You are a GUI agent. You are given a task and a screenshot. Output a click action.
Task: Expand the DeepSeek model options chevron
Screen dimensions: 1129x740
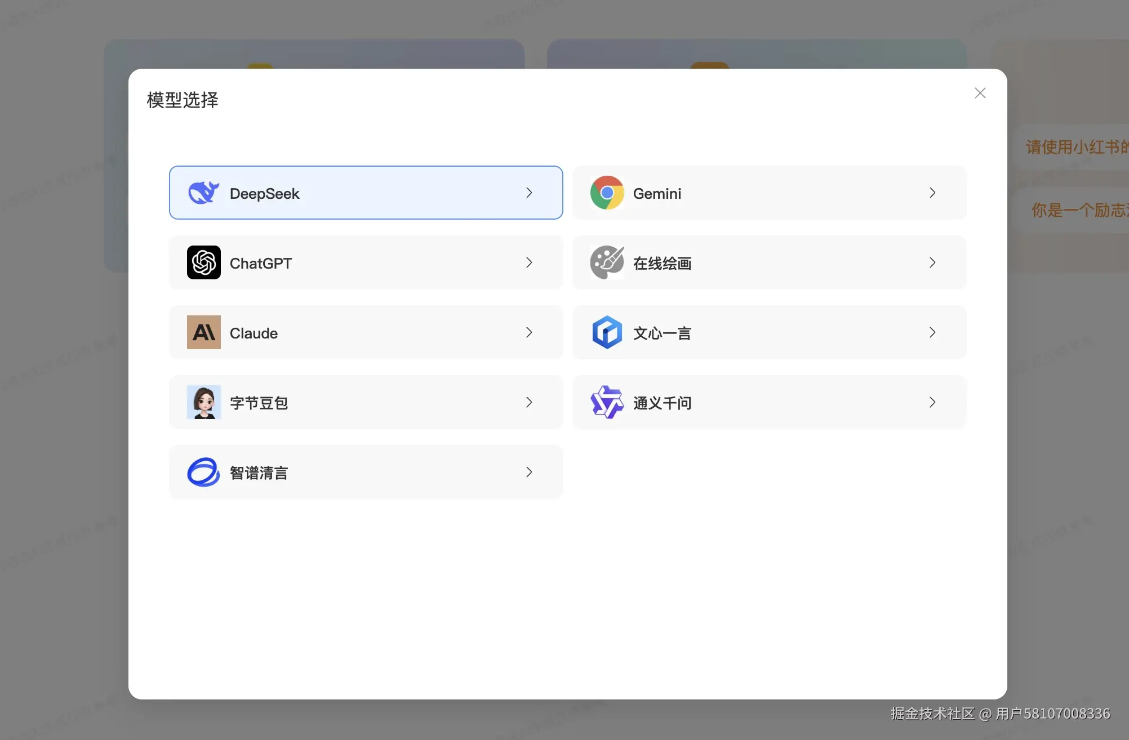coord(529,193)
